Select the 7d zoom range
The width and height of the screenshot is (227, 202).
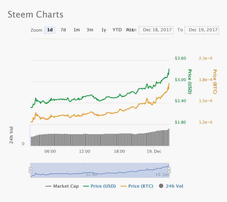pyautogui.click(x=63, y=30)
